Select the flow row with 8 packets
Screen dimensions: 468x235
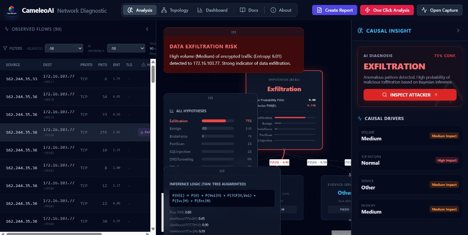[x=75, y=168]
